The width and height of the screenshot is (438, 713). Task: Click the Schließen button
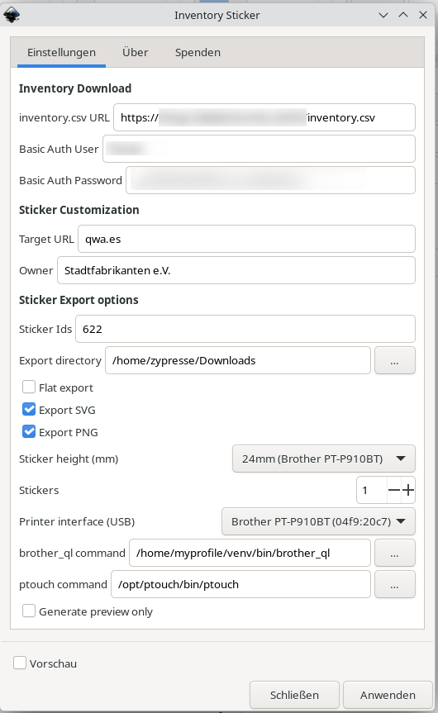[295, 695]
